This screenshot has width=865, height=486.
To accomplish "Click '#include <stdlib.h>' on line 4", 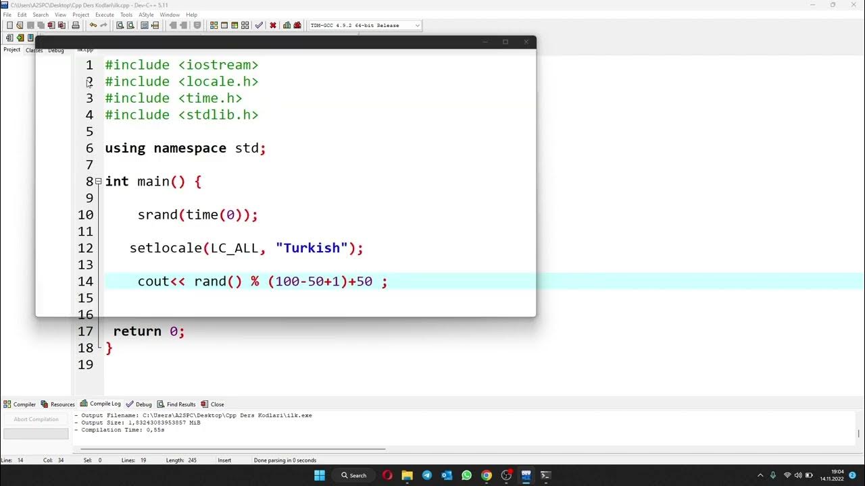I will 182,115.
